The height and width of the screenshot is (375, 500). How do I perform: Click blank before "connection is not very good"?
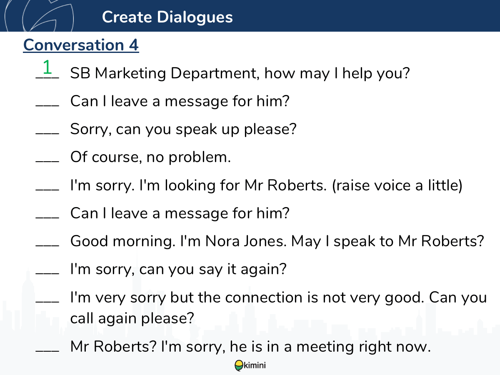[x=47, y=301]
